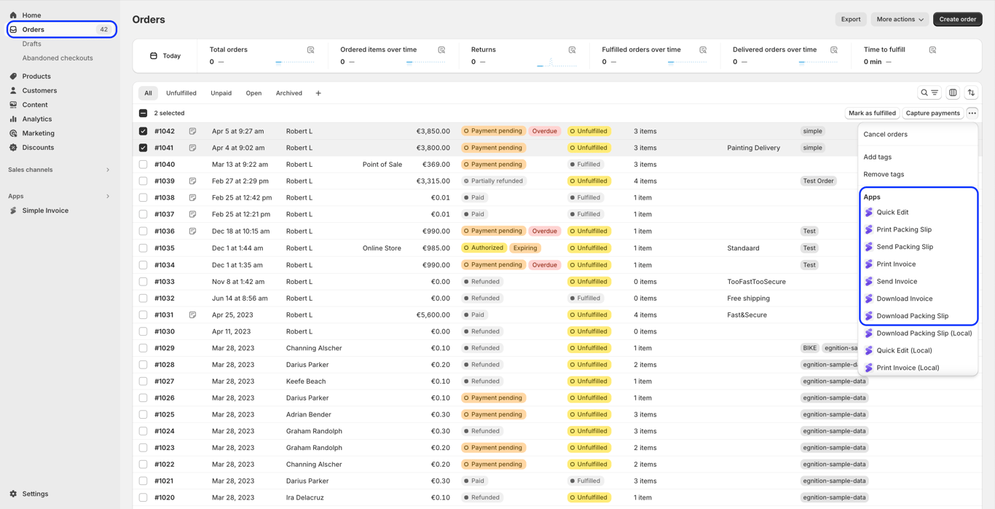Viewport: 995px width, 509px height.
Task: Click the Simple Invoice app icon
Action: click(x=13, y=210)
